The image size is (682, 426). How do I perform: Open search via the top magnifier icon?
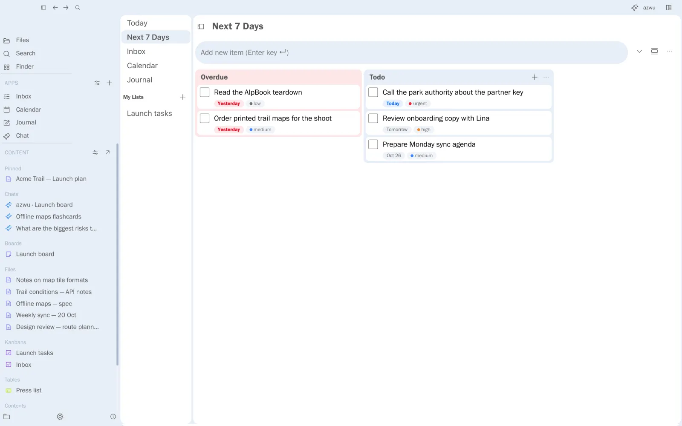pyautogui.click(x=78, y=8)
